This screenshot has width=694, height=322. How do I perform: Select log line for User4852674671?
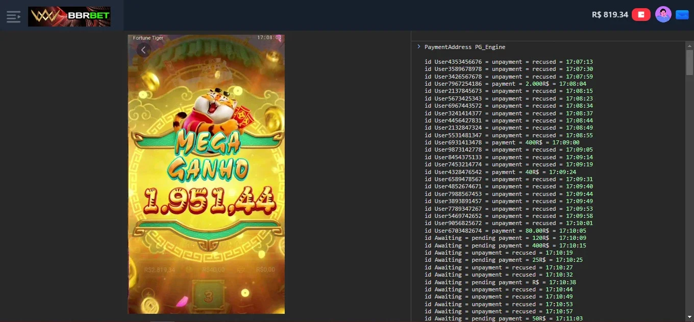click(509, 186)
